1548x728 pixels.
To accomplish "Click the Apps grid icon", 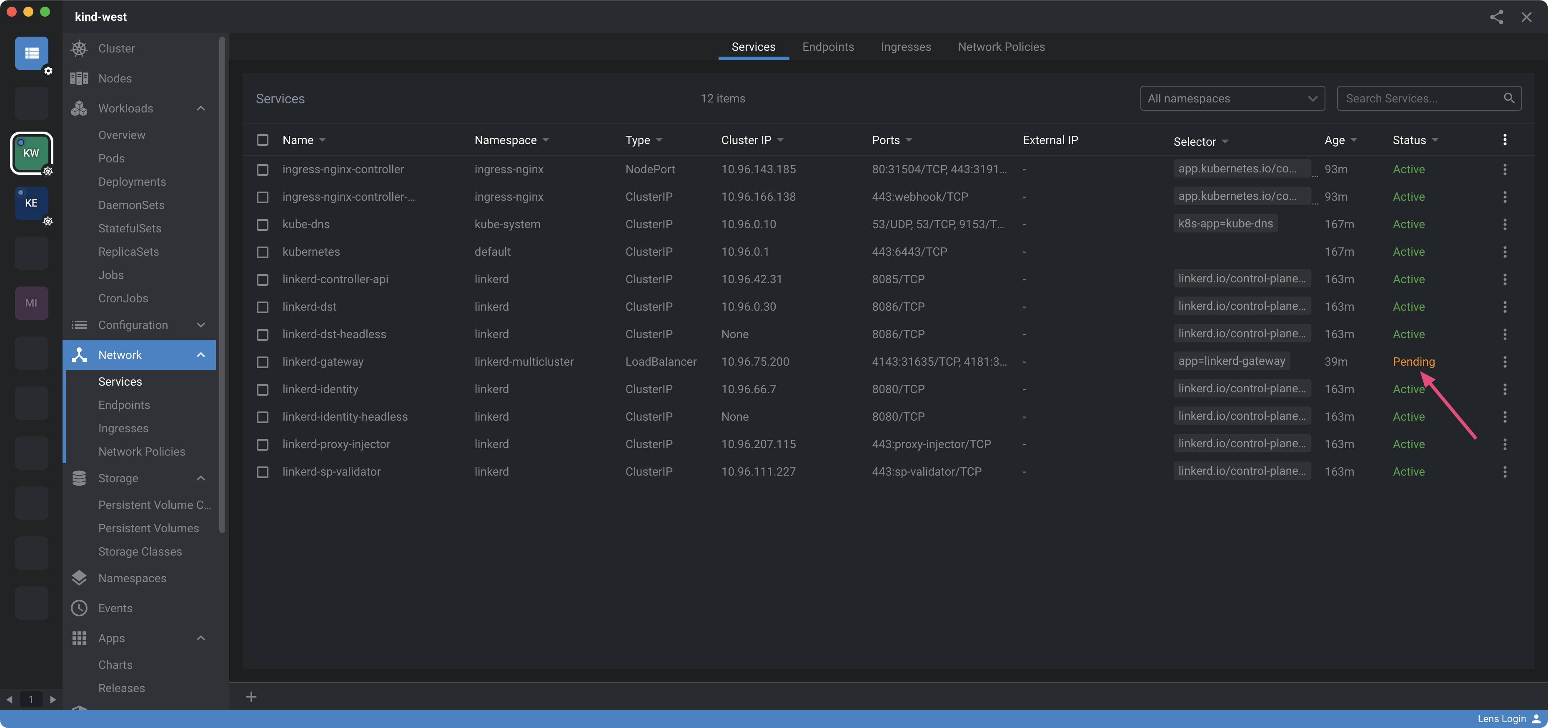I will (79, 638).
